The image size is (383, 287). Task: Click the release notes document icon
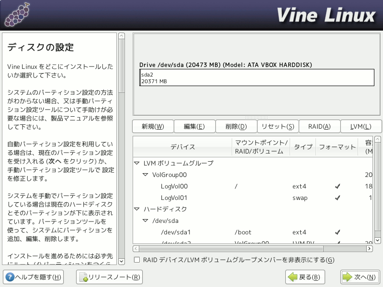(83, 277)
